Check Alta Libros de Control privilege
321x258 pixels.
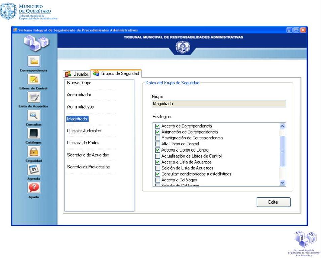157,144
